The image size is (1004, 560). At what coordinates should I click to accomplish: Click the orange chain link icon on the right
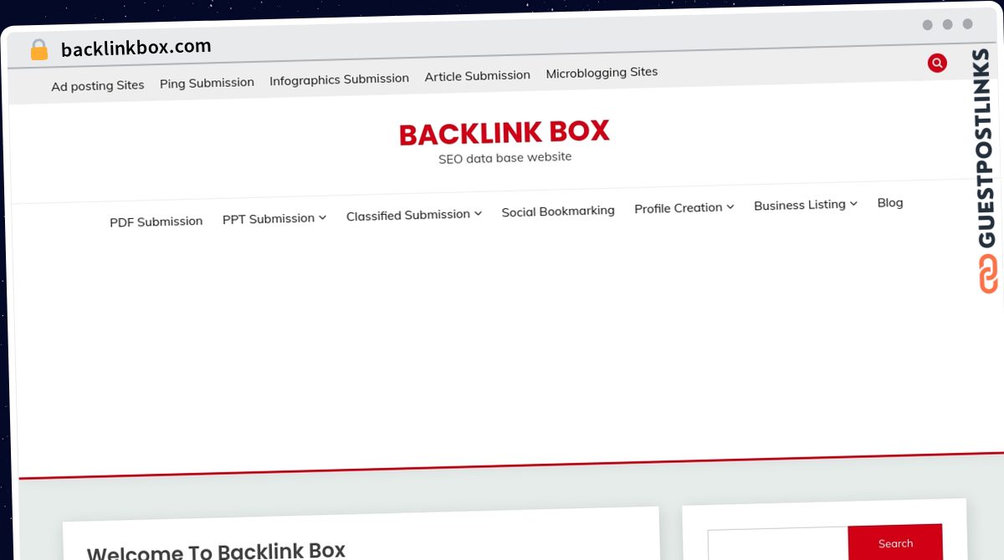point(987,273)
